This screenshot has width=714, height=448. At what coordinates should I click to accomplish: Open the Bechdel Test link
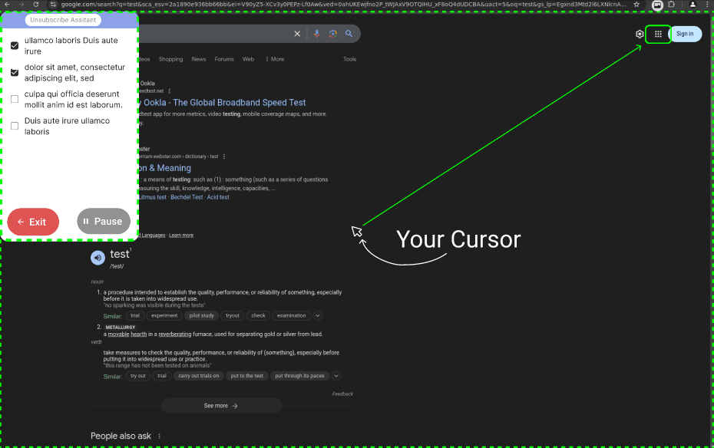click(187, 197)
